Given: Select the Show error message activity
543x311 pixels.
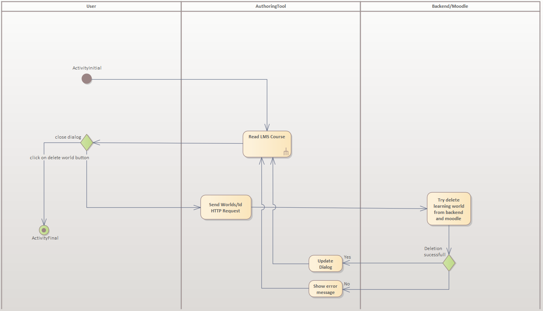Looking at the screenshot, I should 325,288.
